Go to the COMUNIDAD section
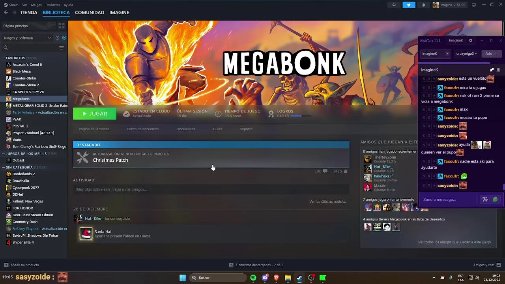The image size is (505, 284). 90,13
